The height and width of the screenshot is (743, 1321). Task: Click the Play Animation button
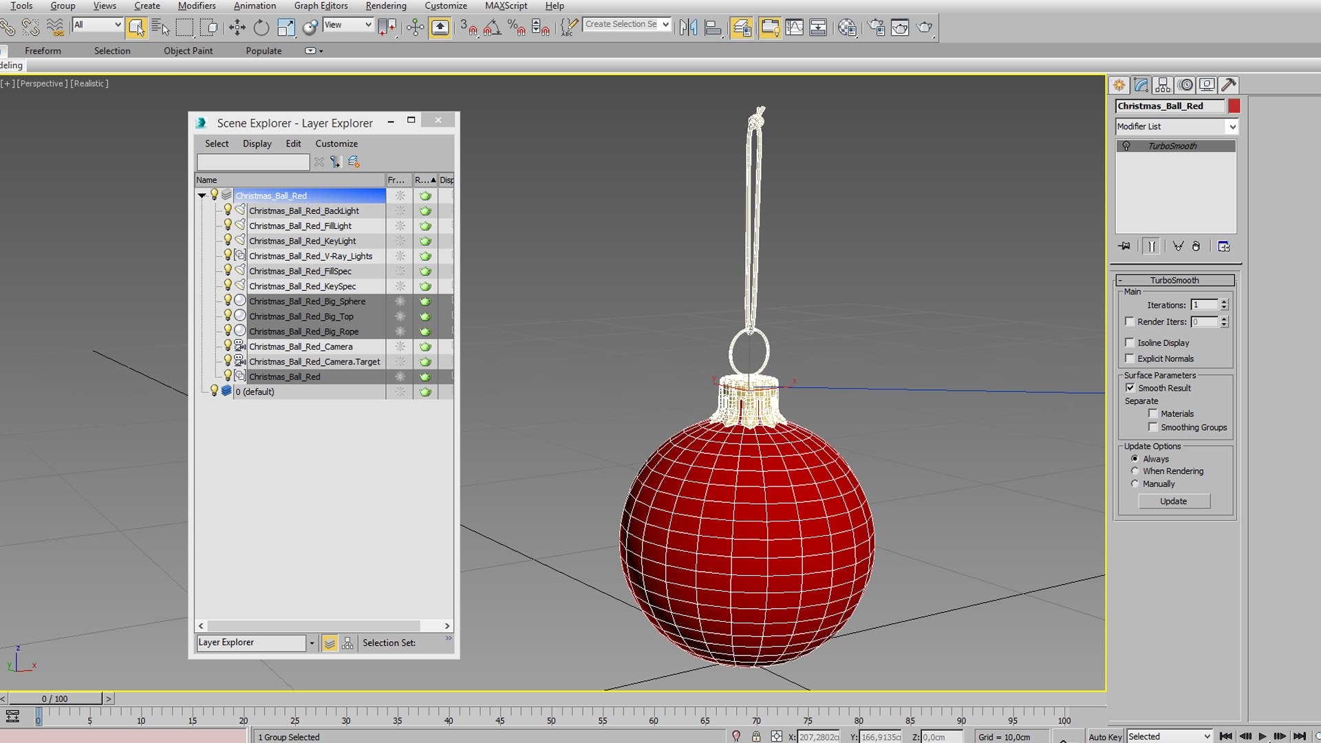pyautogui.click(x=1263, y=736)
